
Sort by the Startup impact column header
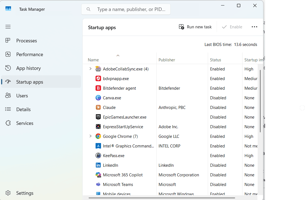[x=254, y=60]
